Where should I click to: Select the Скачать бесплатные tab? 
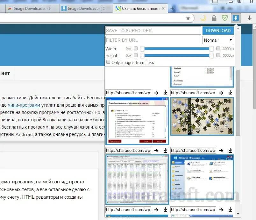click(x=140, y=9)
